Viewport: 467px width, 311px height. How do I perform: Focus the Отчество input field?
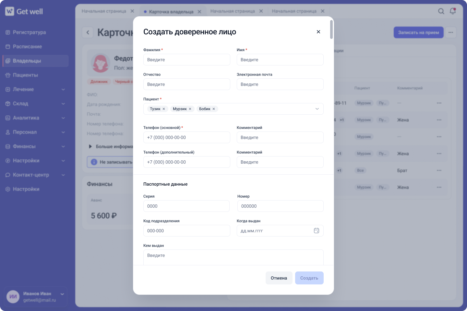click(187, 84)
